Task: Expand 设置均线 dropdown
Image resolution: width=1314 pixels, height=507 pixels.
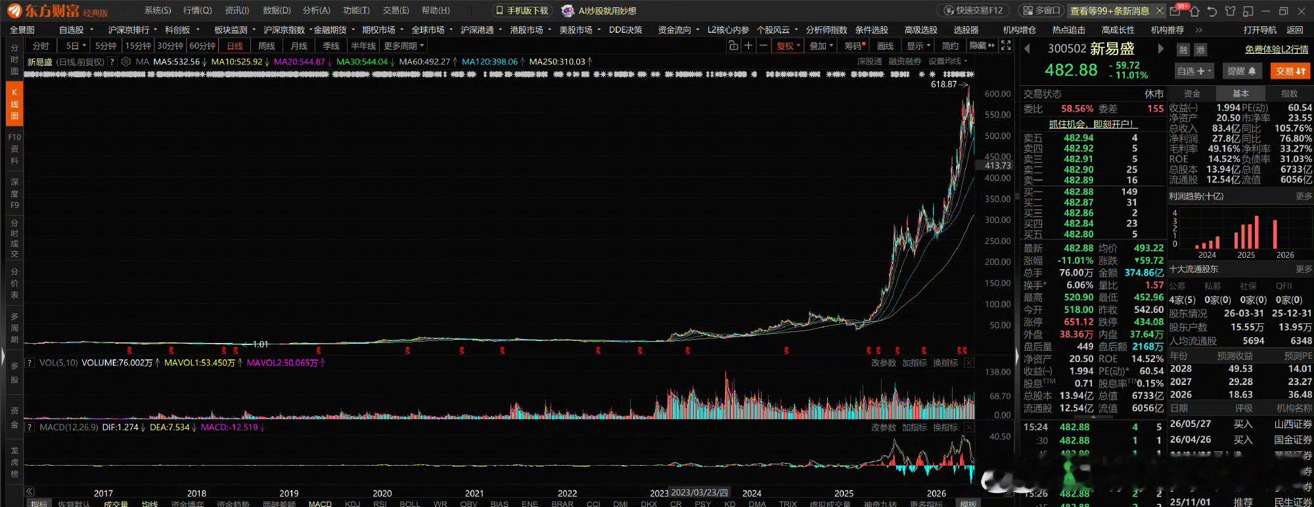Action: [x=948, y=62]
